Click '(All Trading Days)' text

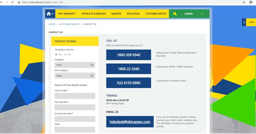click(x=115, y=104)
